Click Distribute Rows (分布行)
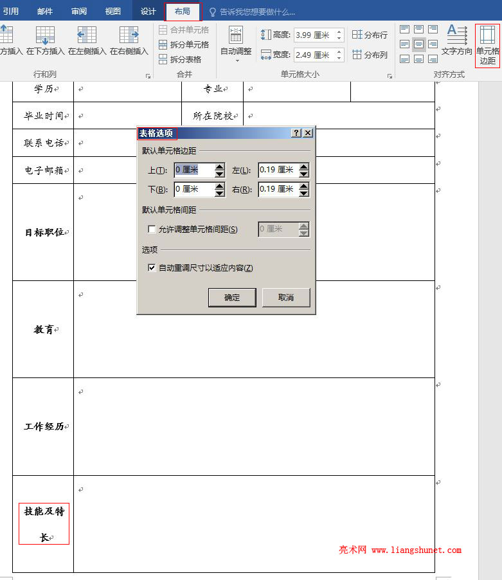Screen dimensions: 502x580 [370, 35]
